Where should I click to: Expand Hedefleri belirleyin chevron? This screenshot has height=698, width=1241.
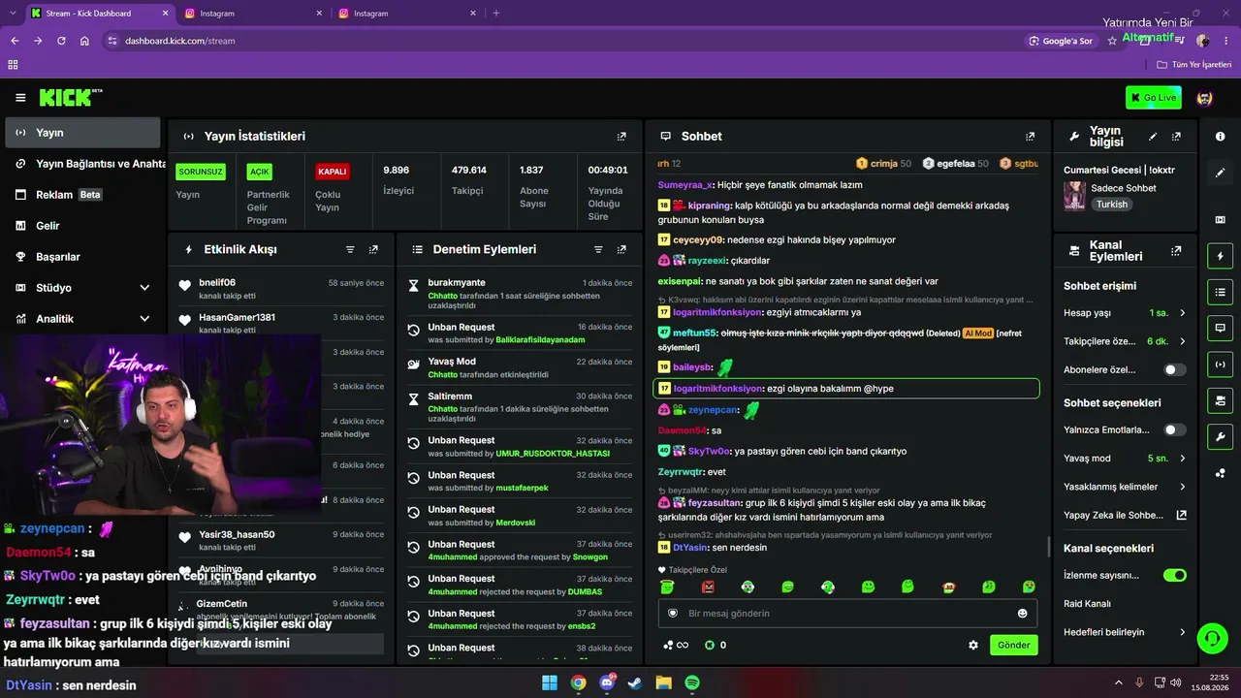(x=1182, y=632)
